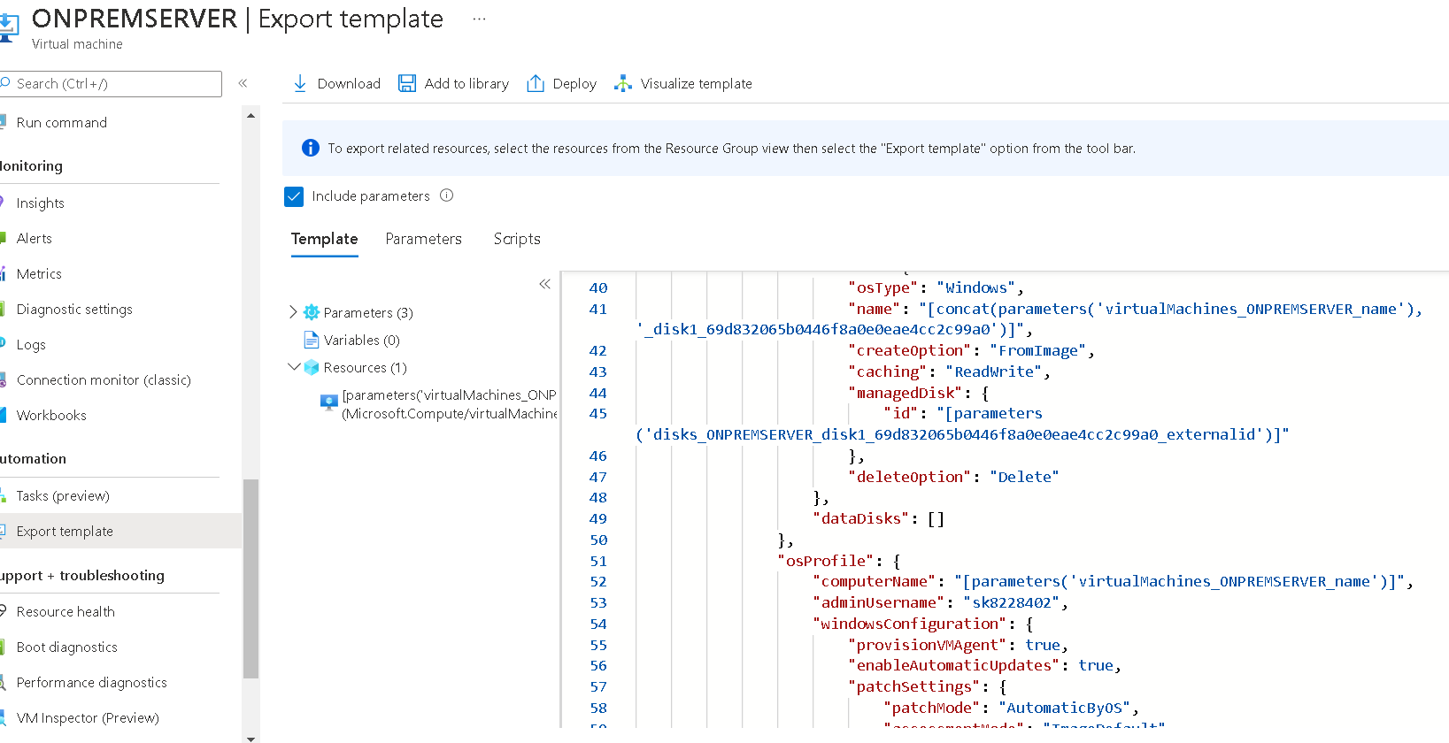The height and width of the screenshot is (743, 1449).
Task: Click the Include parameters info icon
Action: click(447, 195)
